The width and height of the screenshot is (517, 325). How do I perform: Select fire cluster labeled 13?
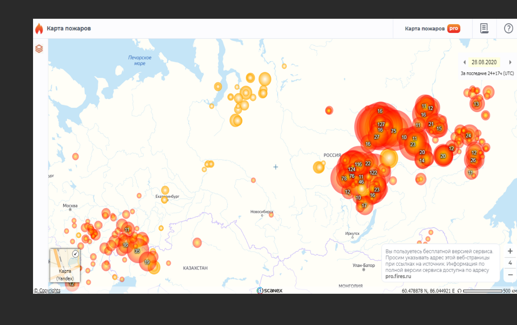coord(476,104)
